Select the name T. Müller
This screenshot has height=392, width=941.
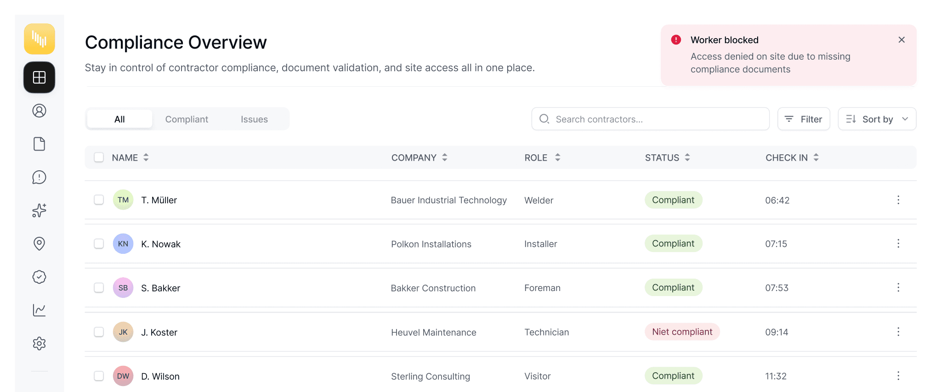point(159,200)
